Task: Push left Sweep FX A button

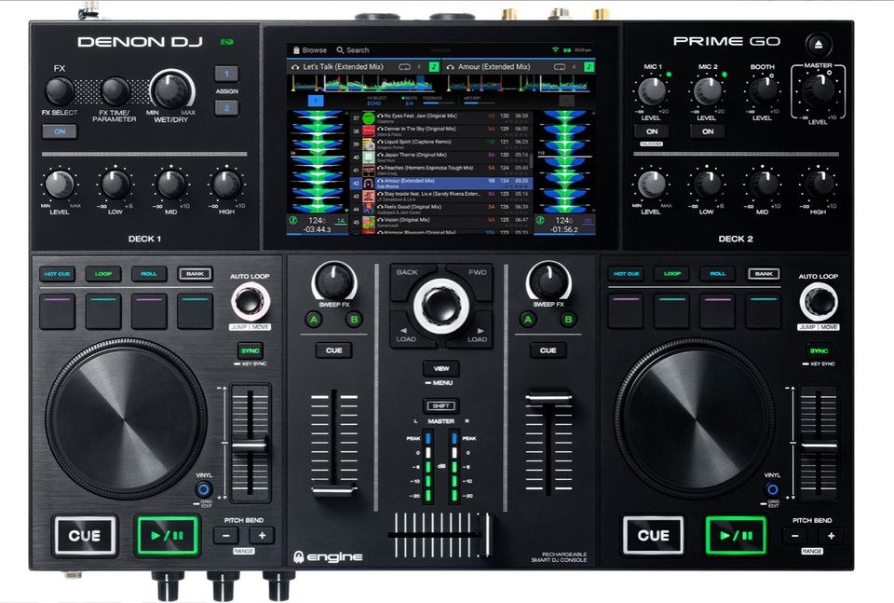Action: (x=313, y=320)
